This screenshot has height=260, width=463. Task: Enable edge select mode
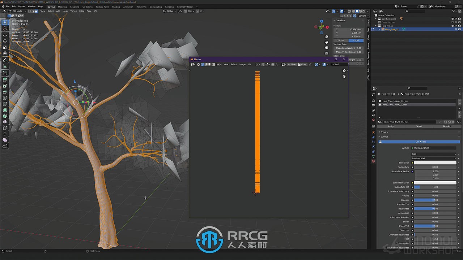(33, 11)
